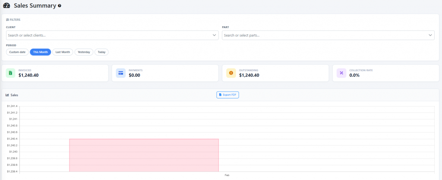Expand the Client dropdown arrow

[215, 35]
